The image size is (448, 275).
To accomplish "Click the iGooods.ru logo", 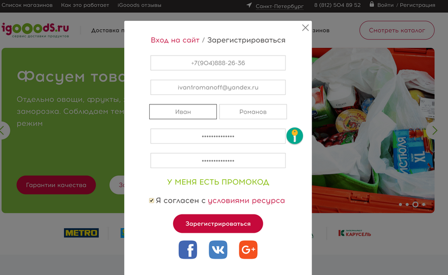I will [36, 30].
